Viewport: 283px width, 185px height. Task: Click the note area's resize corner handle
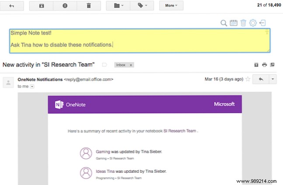(x=268, y=51)
